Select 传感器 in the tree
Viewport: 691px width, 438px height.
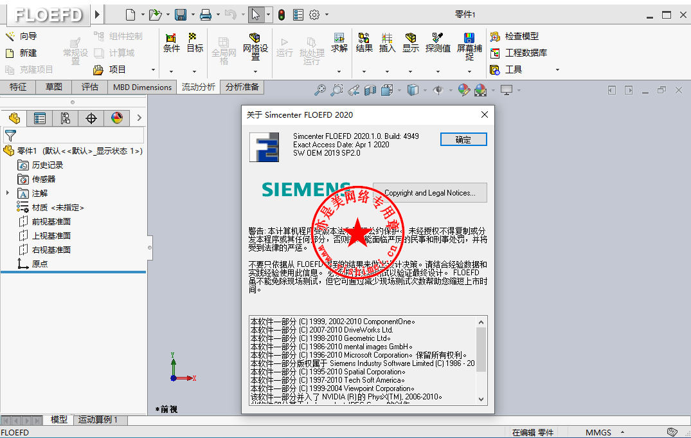pos(37,179)
